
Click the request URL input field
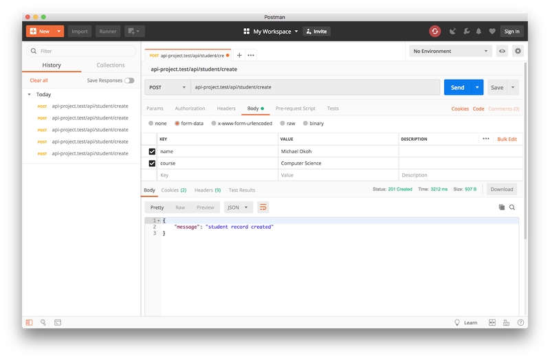coord(315,87)
